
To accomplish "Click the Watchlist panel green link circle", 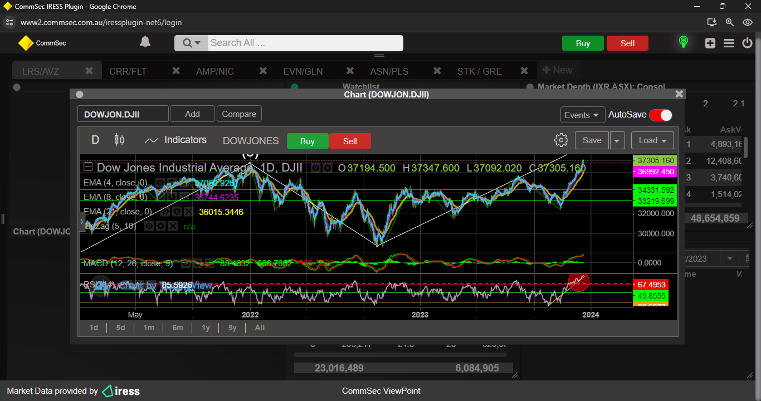I will 295,87.
